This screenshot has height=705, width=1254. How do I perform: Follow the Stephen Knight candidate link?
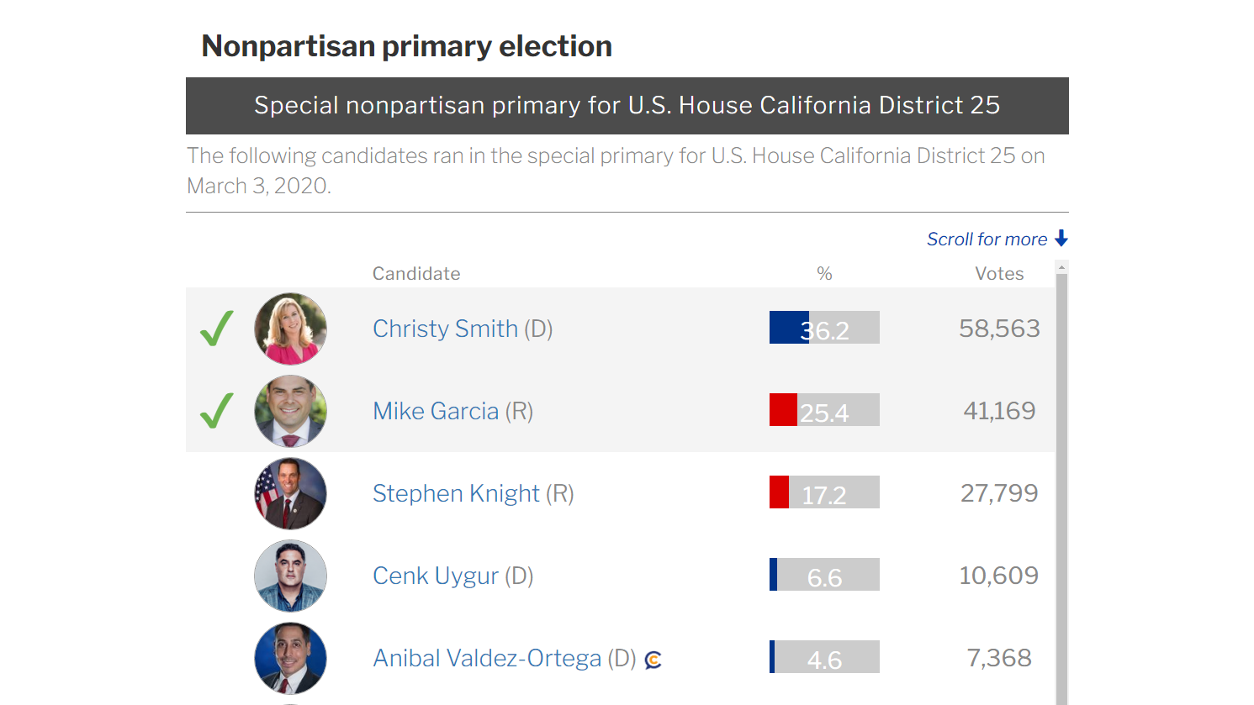(x=456, y=493)
